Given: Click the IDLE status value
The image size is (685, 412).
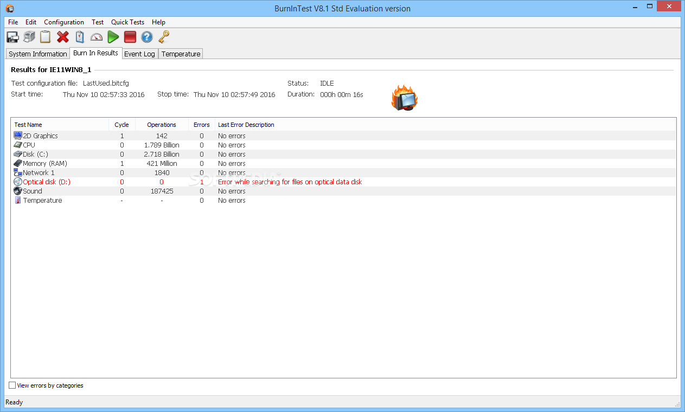Looking at the screenshot, I should click(x=327, y=83).
